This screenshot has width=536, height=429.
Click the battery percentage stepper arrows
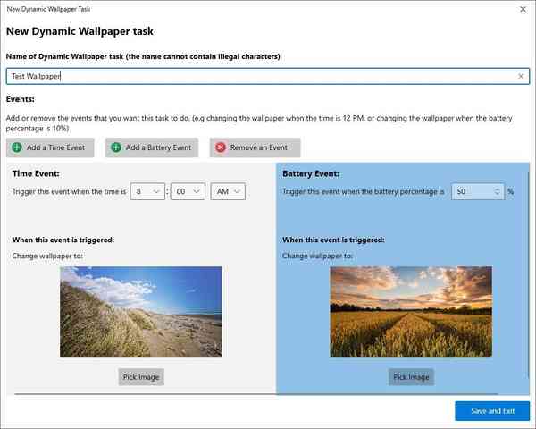[498, 191]
